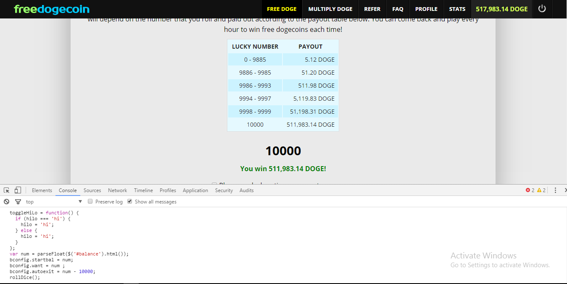Clear console with the ban icon
The height and width of the screenshot is (284, 567).
[x=7, y=201]
